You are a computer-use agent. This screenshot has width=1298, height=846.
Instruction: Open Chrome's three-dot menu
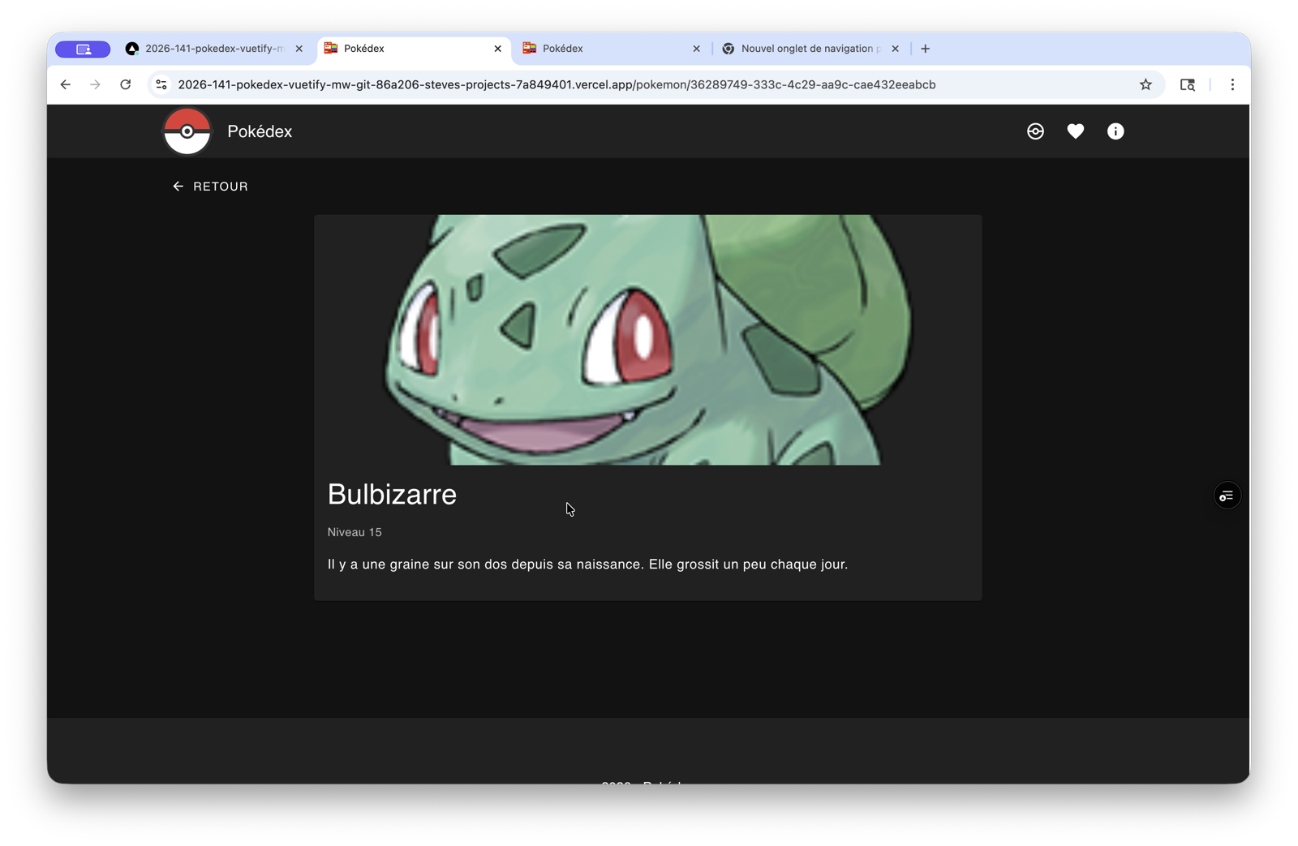coord(1231,84)
